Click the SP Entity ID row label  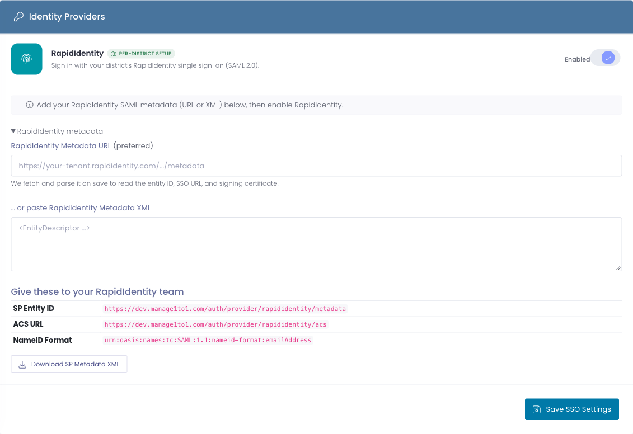(x=34, y=309)
